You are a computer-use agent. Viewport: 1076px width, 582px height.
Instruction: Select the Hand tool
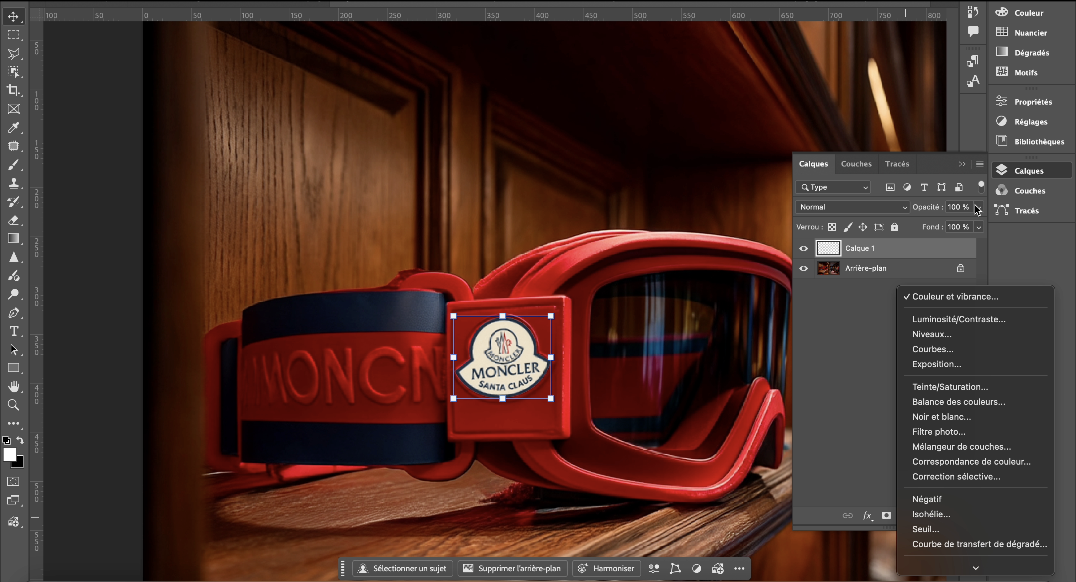(14, 386)
